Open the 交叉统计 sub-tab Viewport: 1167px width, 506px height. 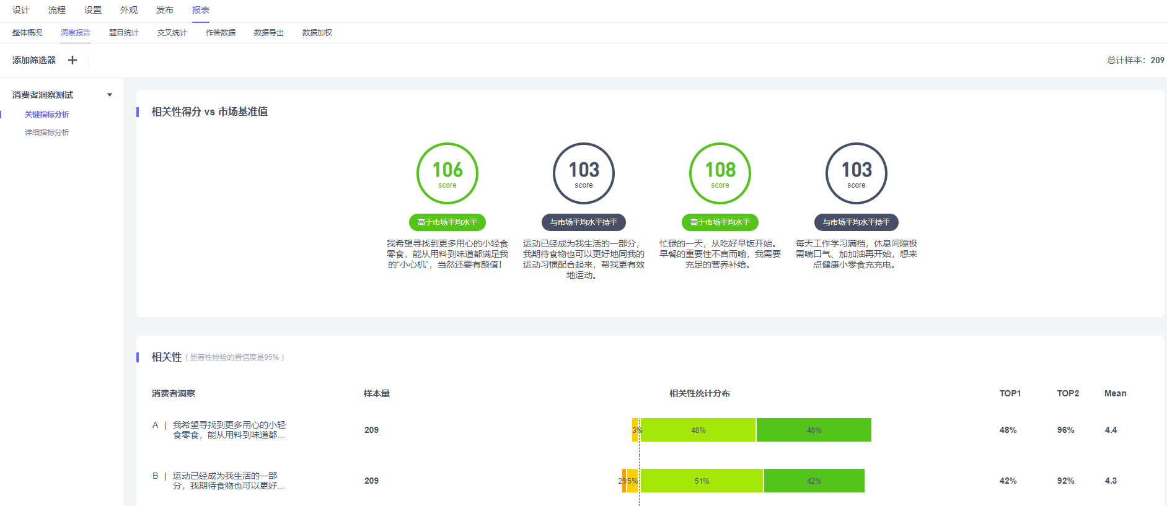[x=172, y=33]
